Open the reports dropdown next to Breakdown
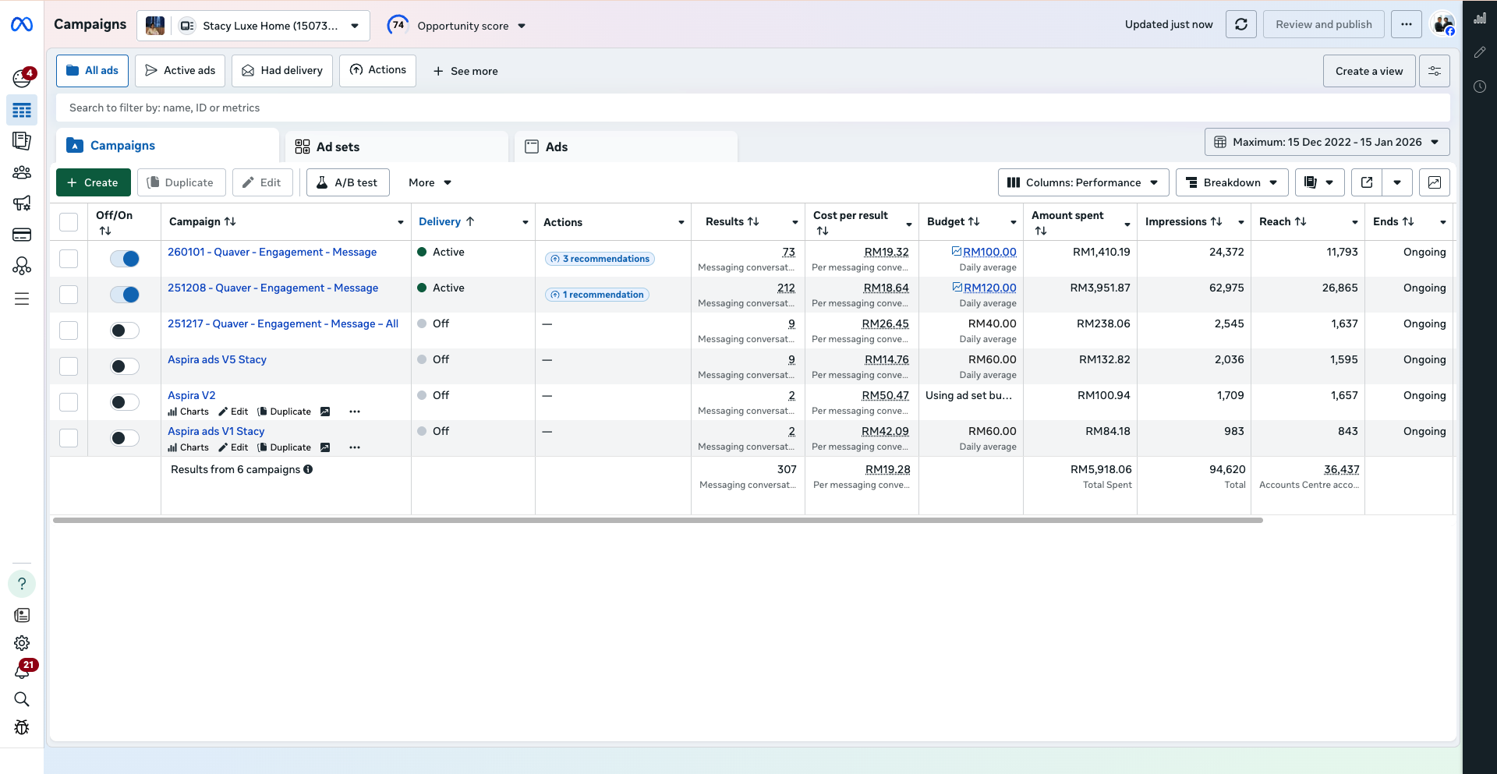 coord(1319,182)
